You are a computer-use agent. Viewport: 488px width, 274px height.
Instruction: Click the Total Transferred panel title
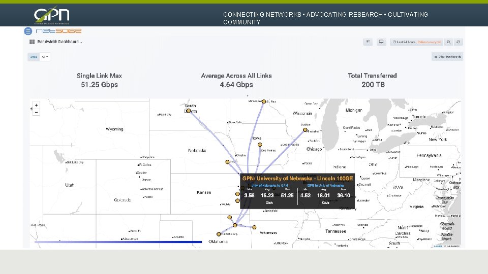372,76
